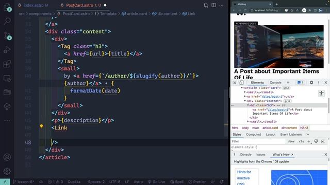Open the Extensions view
Image resolution: width=330 pixels, height=185 pixels.
pyautogui.click(x=7, y=64)
